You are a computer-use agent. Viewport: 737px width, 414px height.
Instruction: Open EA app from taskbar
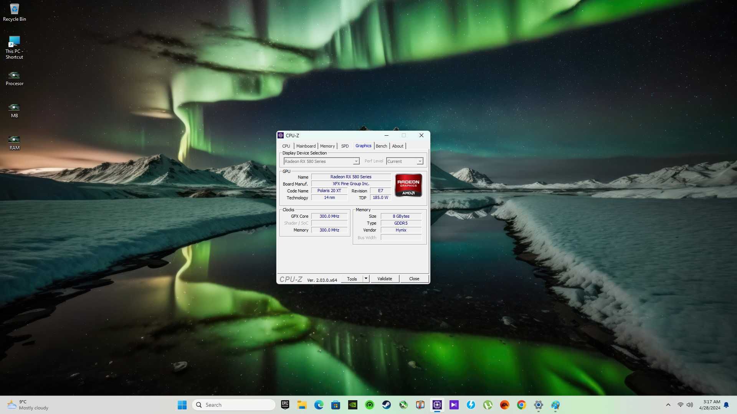[504, 405]
